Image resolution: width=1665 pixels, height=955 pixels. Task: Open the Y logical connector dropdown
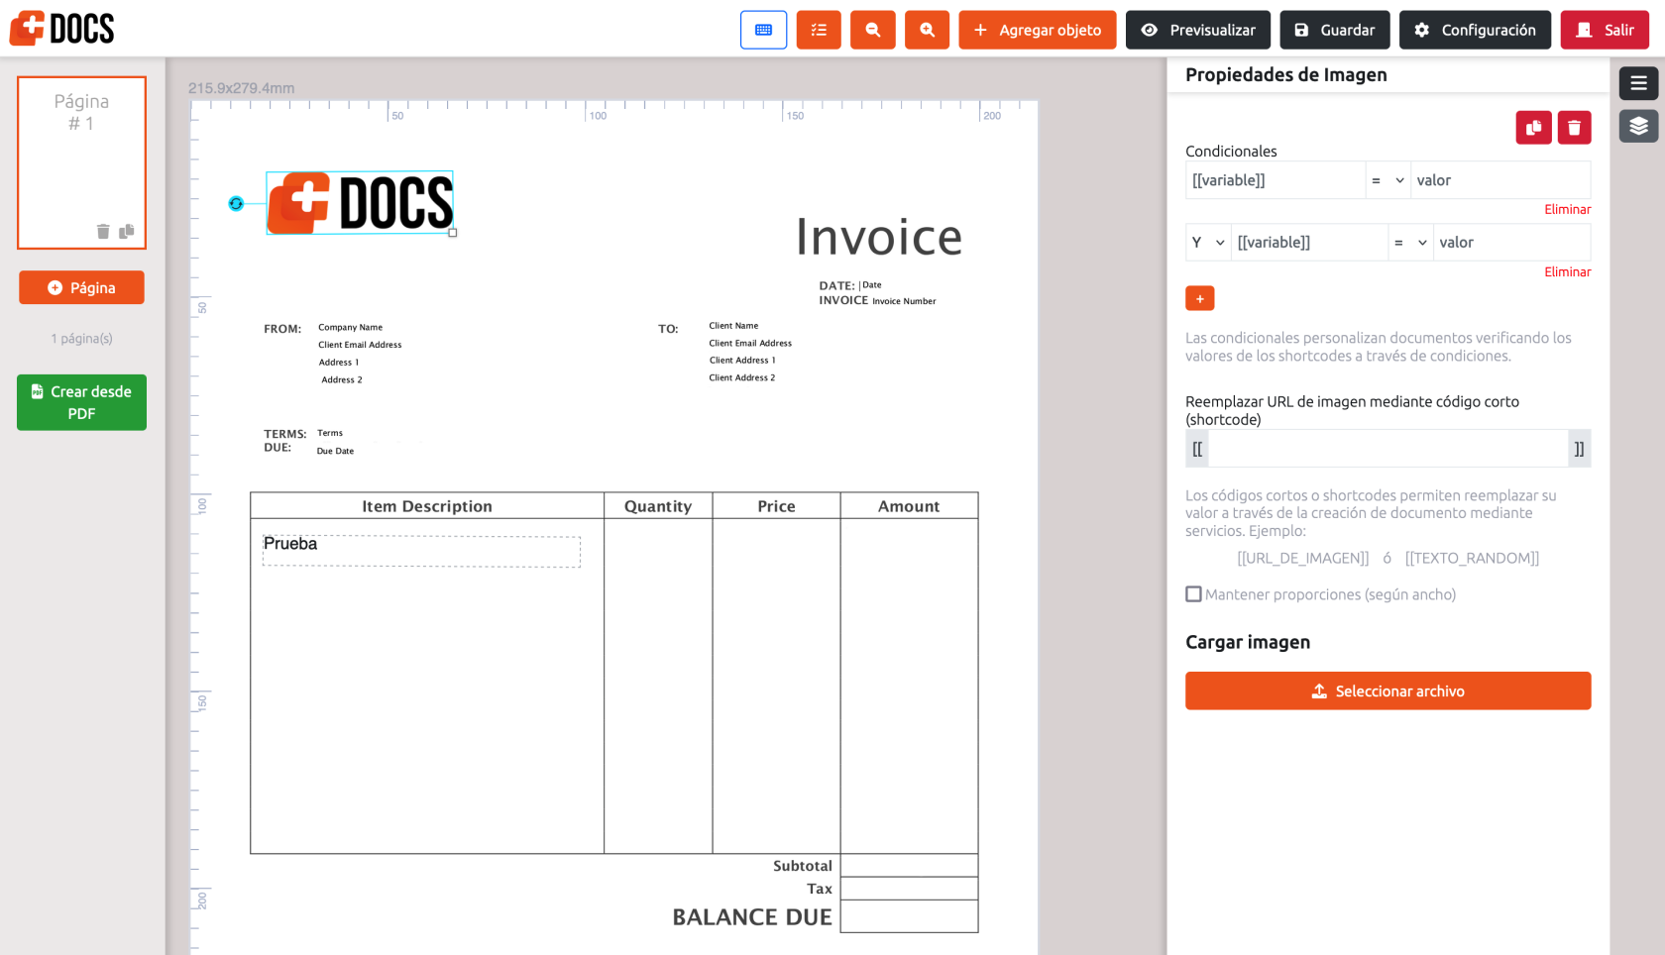click(1208, 243)
